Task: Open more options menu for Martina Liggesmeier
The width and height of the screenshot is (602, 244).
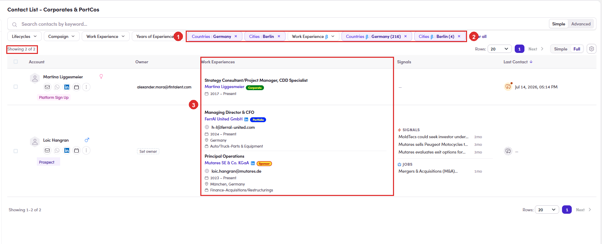Action: coord(86,87)
